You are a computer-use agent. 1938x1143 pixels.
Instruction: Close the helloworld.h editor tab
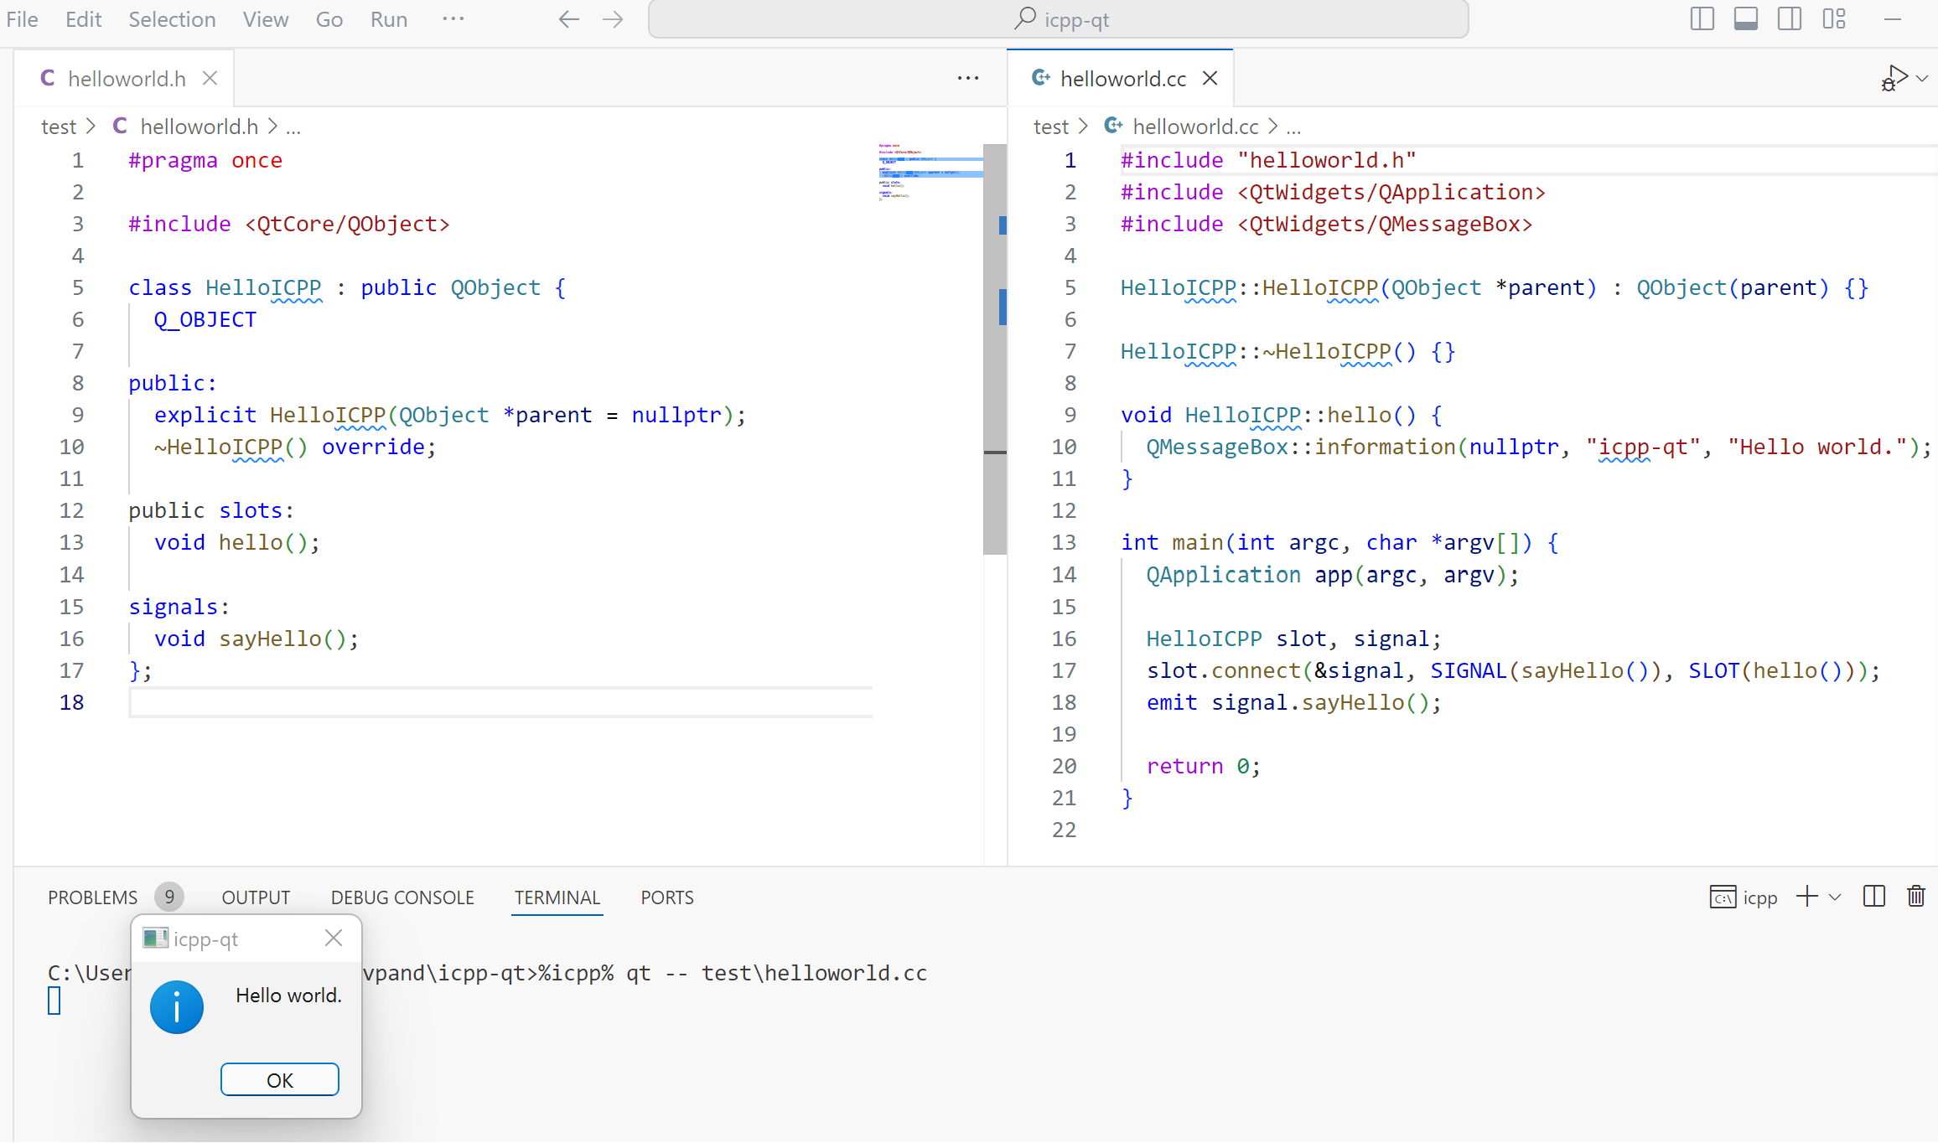coord(210,78)
